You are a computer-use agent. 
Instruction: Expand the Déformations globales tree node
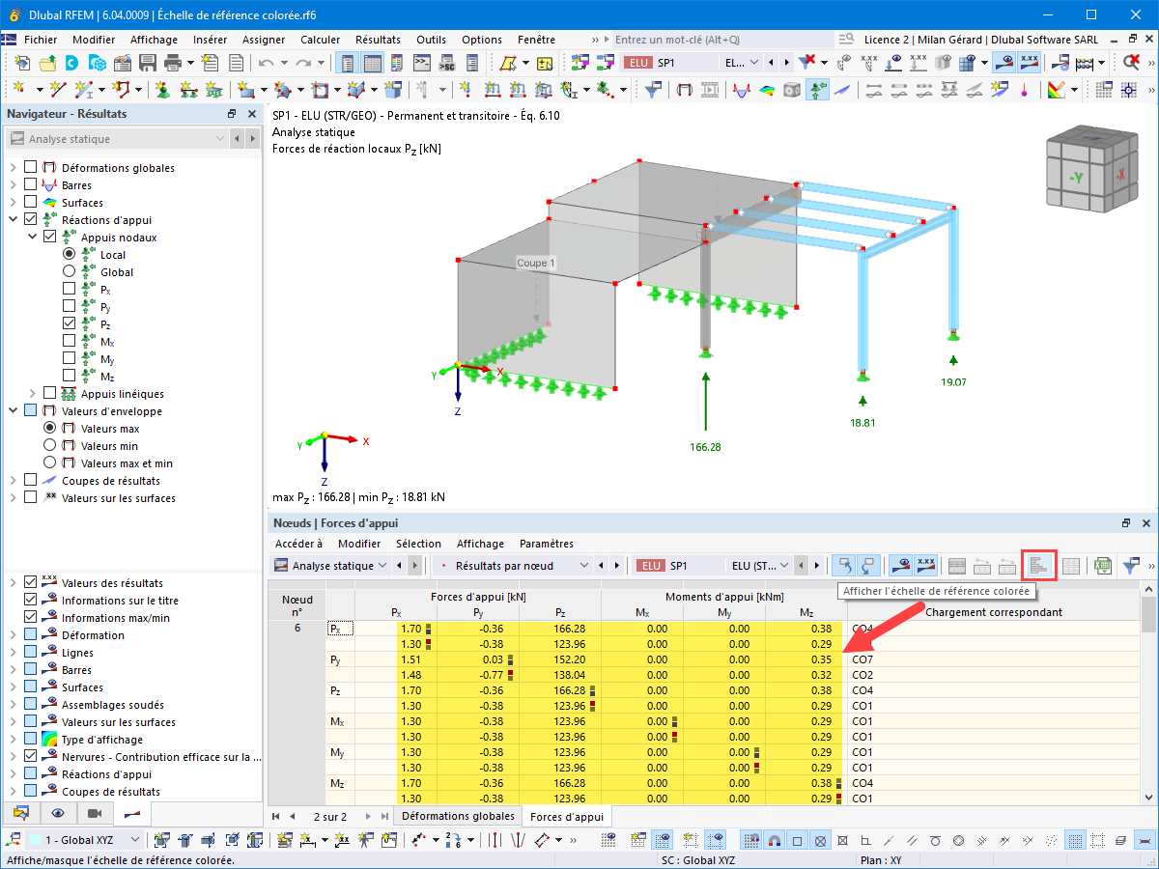13,168
